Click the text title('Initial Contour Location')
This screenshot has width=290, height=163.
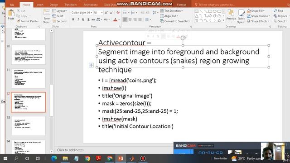point(138,126)
